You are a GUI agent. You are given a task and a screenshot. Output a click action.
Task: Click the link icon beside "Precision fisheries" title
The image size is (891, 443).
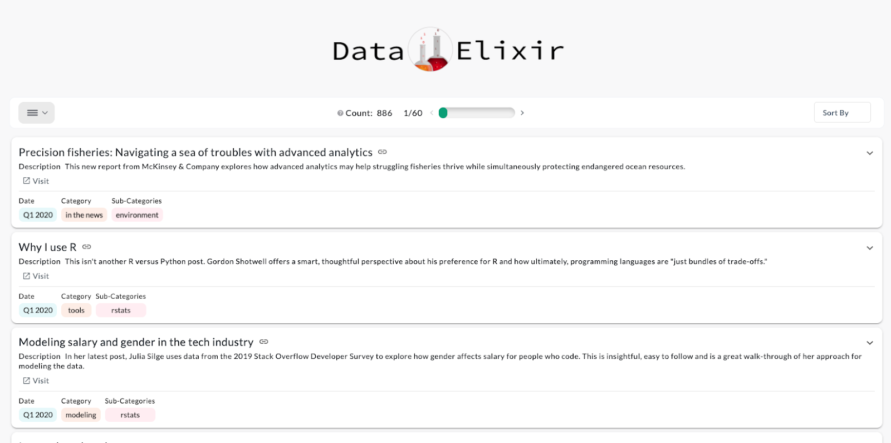point(382,152)
